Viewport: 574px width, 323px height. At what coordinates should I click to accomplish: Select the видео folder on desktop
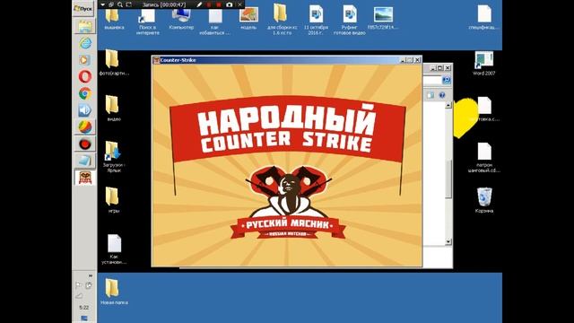click(114, 109)
